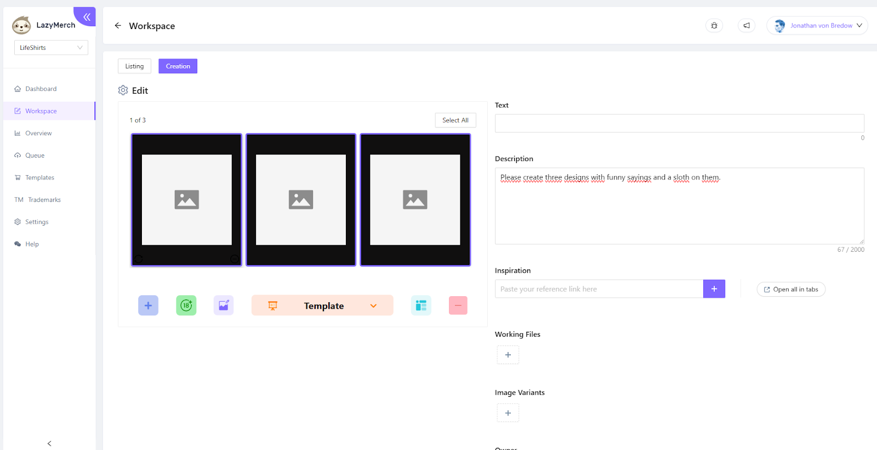Click the inspiration reference link field
Viewport: 877px width, 450px height.
pos(599,289)
